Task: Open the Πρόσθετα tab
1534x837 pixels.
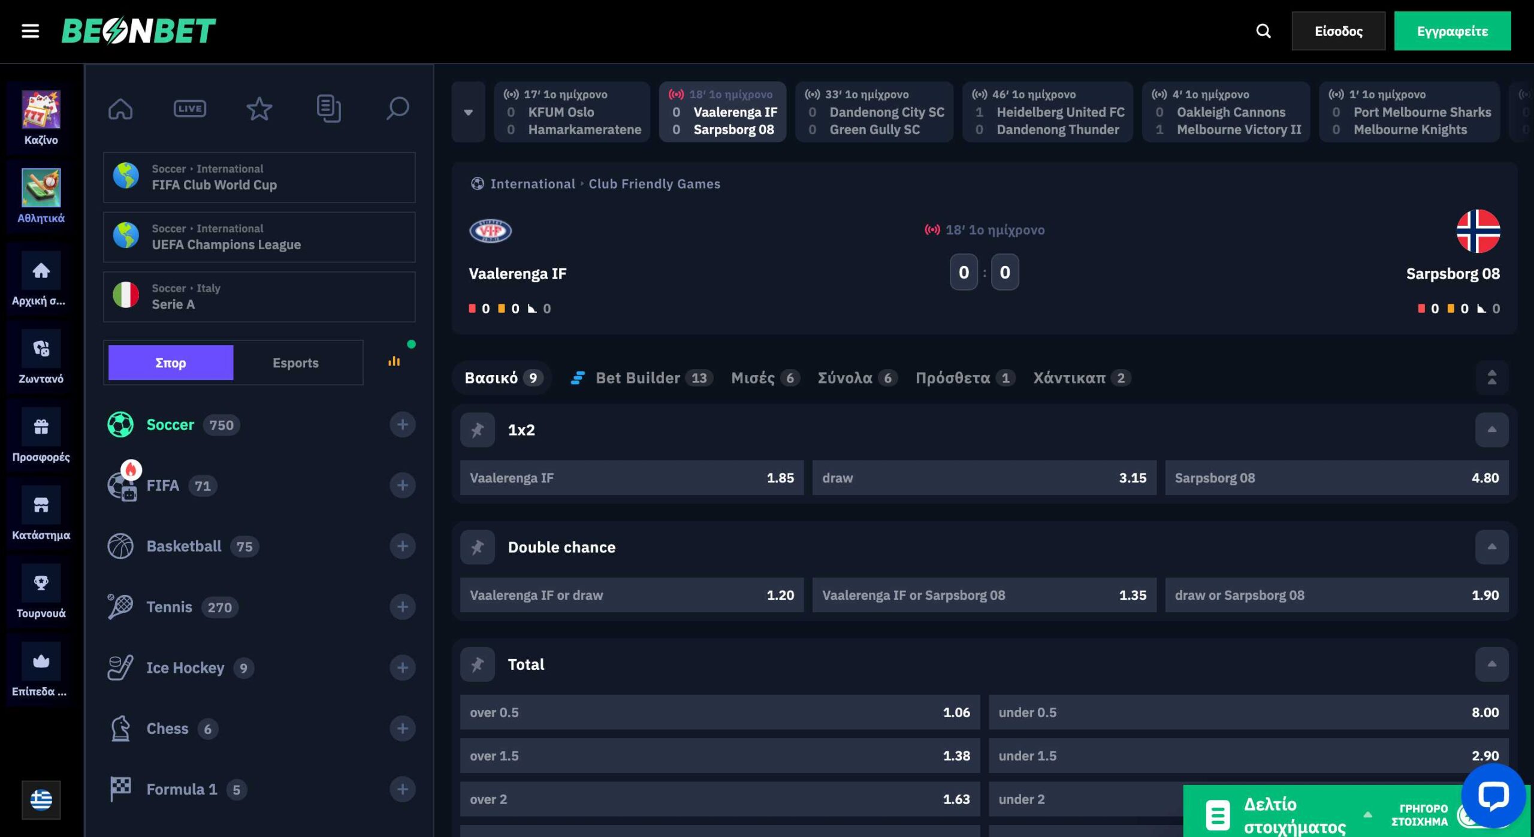Action: [965, 377]
